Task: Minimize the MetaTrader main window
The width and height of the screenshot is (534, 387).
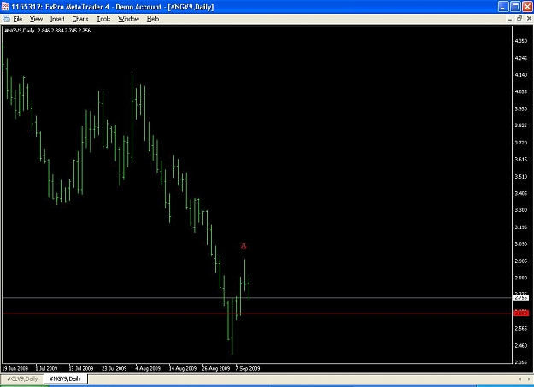Action: 504,7
